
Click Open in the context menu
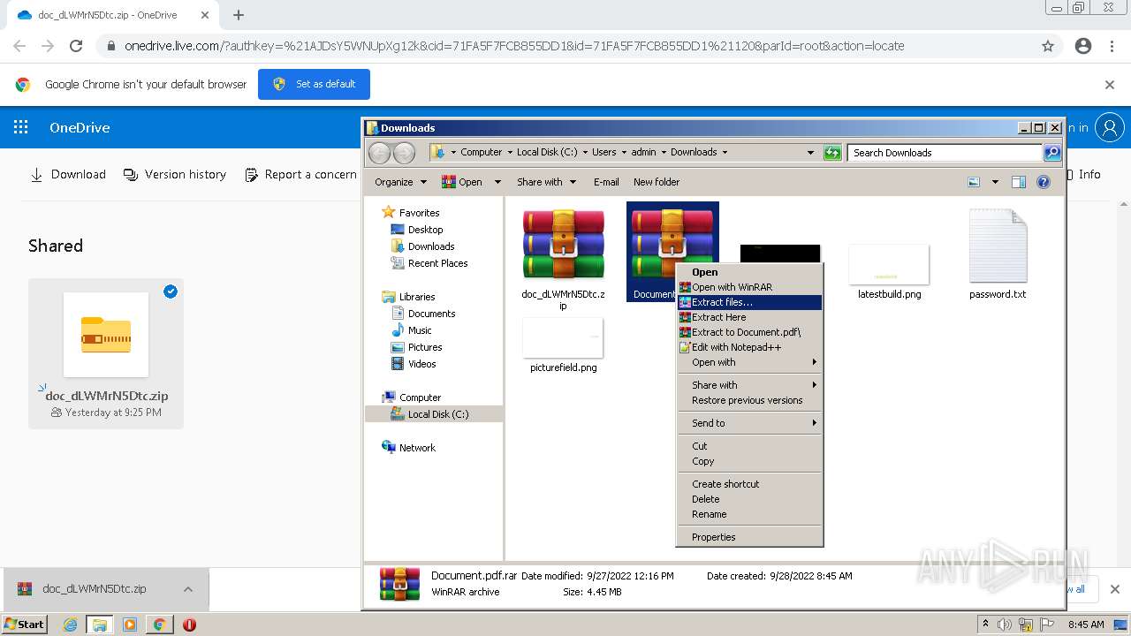tap(749, 272)
